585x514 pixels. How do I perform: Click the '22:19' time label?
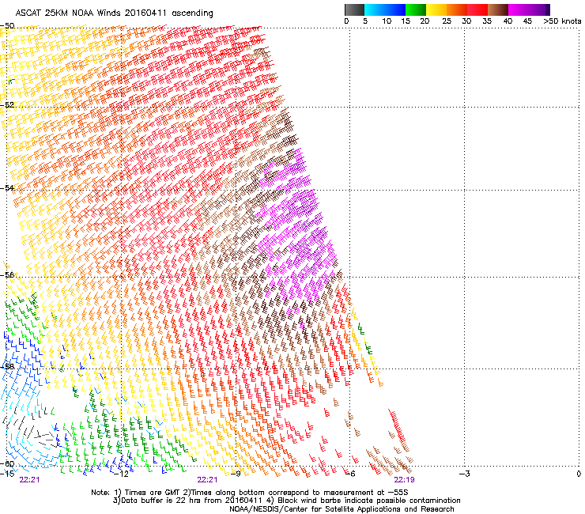(405, 480)
